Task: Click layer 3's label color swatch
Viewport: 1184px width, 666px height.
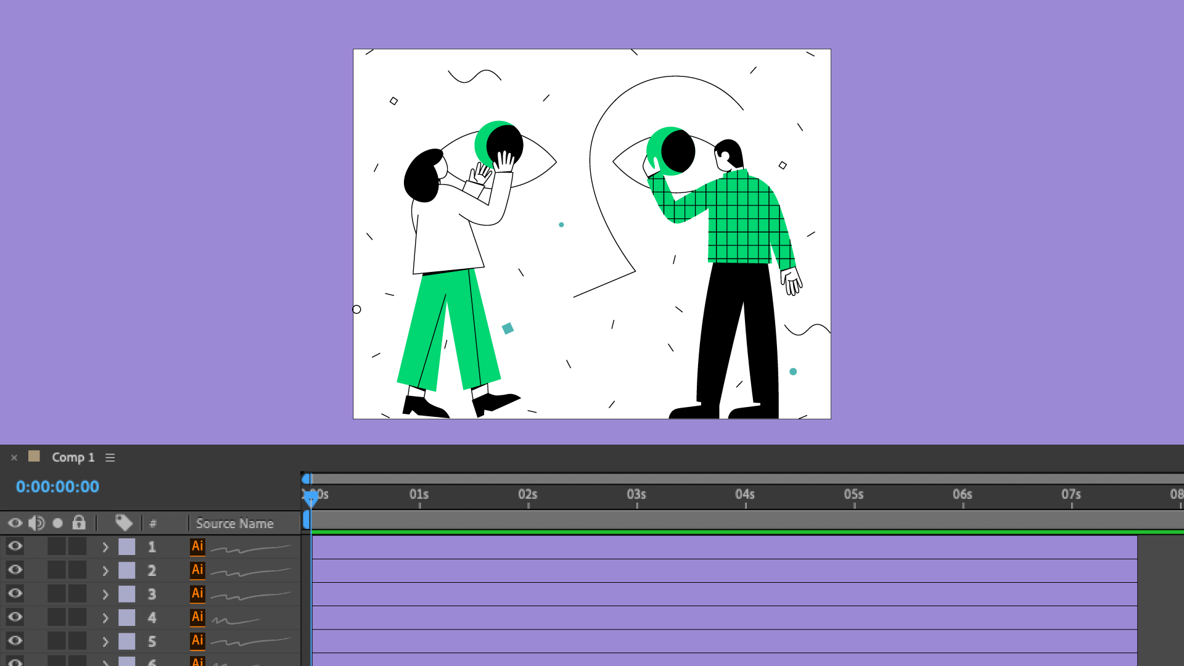Action: coord(127,594)
